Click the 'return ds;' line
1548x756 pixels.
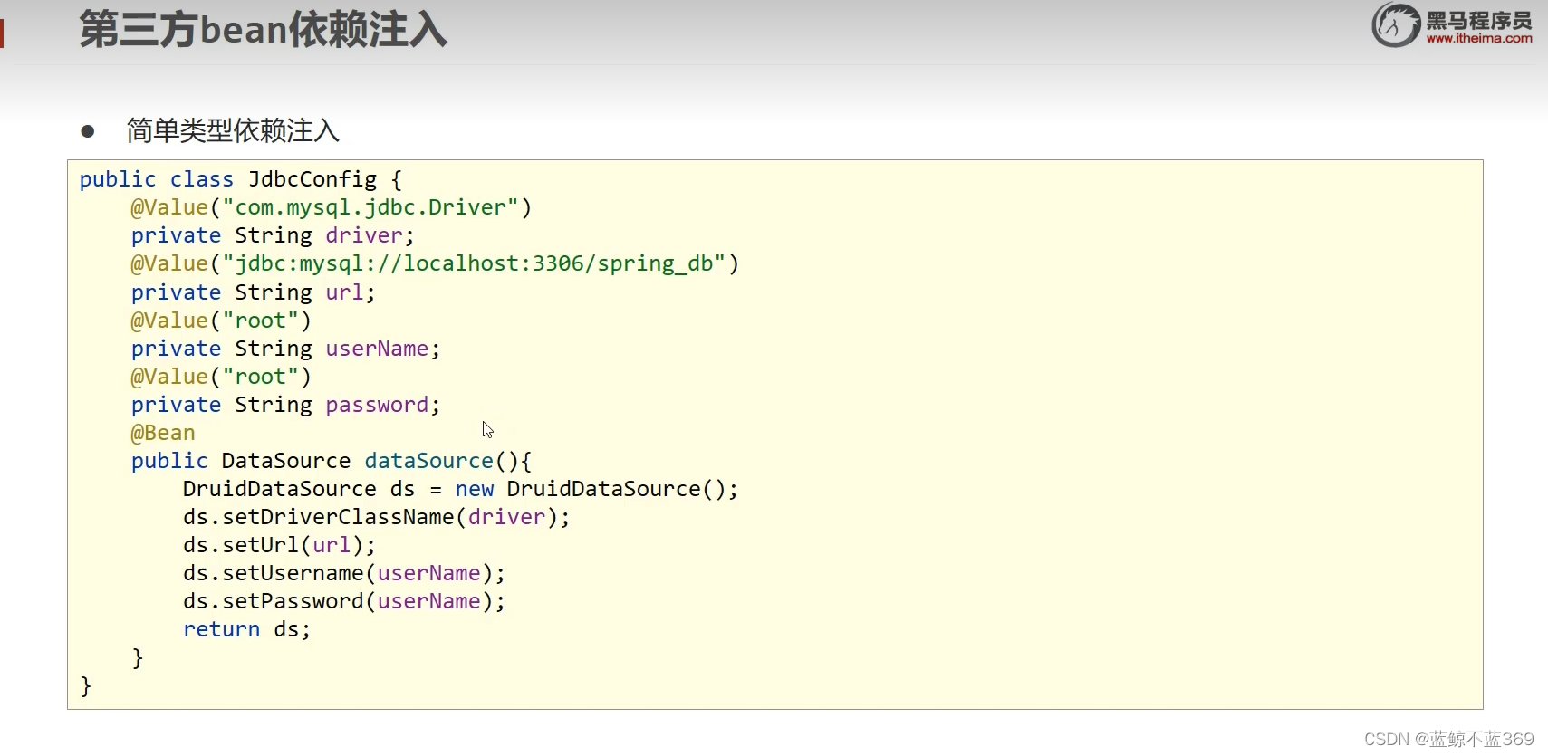tap(246, 629)
